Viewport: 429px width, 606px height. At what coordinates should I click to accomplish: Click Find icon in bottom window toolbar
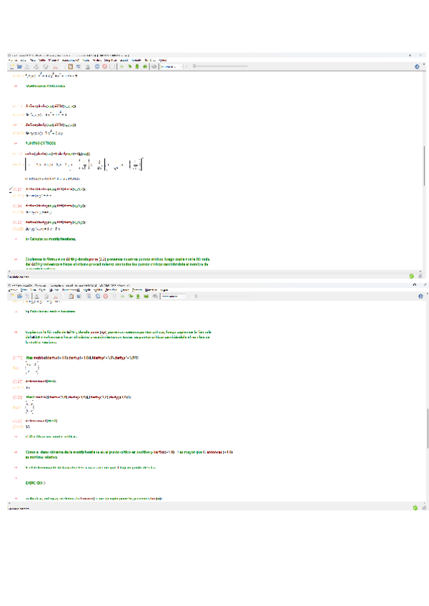(89, 296)
